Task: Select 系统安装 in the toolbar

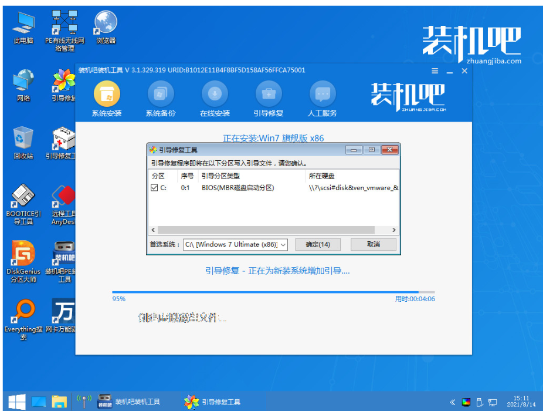Action: [x=107, y=99]
